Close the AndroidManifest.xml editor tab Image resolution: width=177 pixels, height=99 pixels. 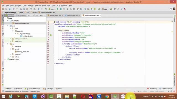click(100, 15)
